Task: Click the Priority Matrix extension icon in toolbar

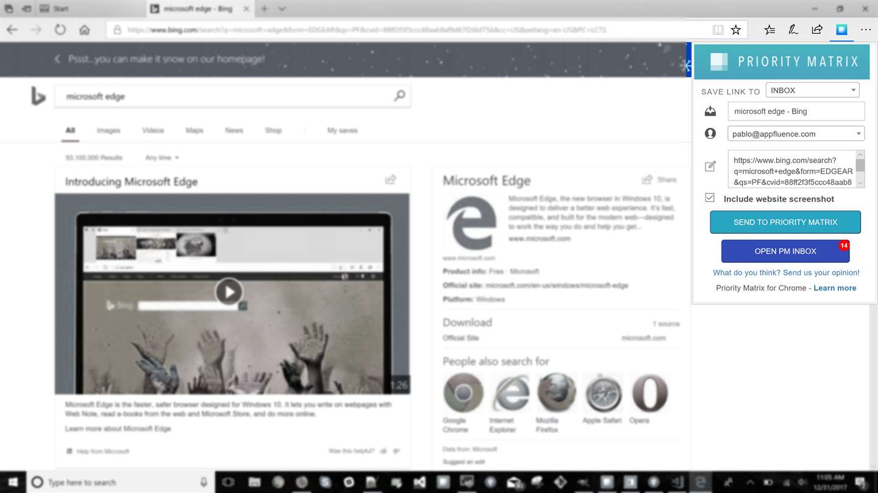Action: pyautogui.click(x=841, y=29)
